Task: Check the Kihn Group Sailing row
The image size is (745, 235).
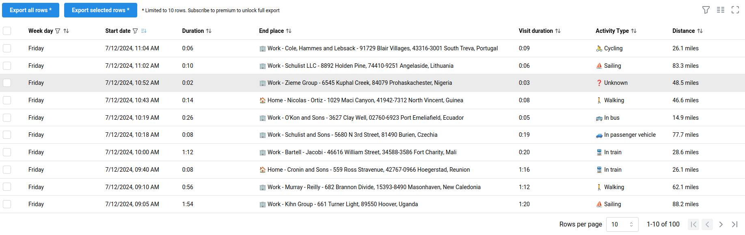Action: (x=7, y=204)
